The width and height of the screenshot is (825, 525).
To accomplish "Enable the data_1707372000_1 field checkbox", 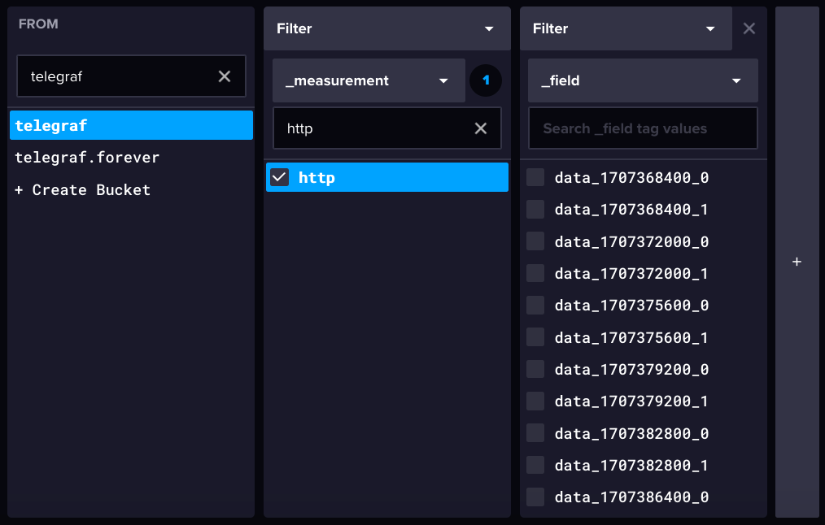I will click(x=535, y=273).
